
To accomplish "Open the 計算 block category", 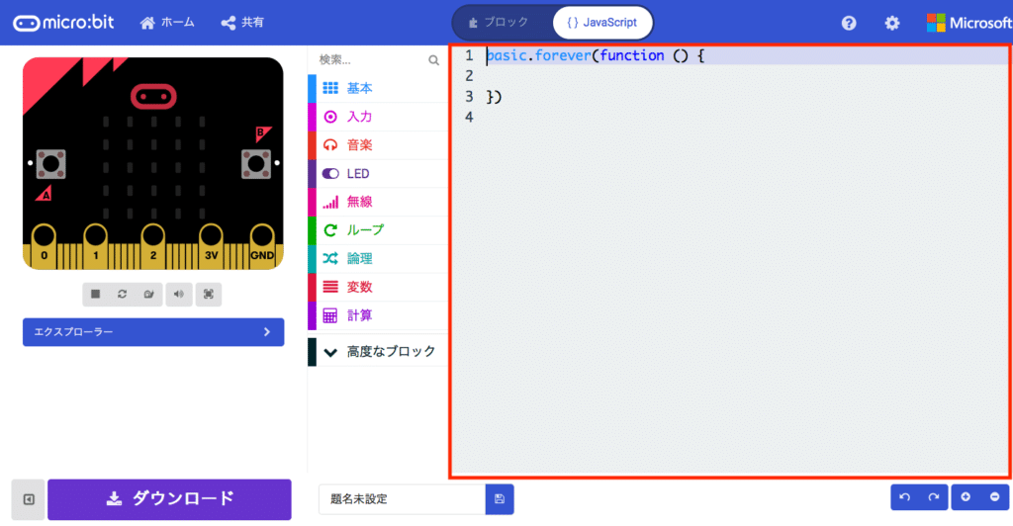I will click(x=378, y=315).
